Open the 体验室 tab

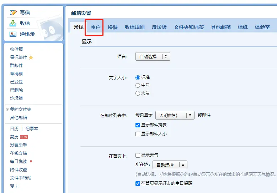point(262,27)
